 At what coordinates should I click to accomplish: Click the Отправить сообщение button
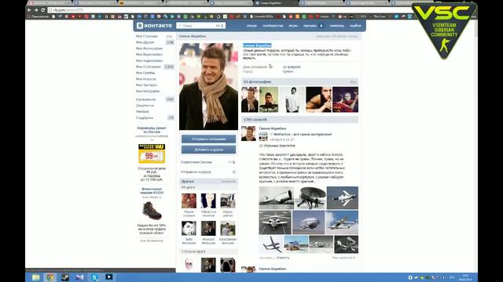(x=208, y=139)
